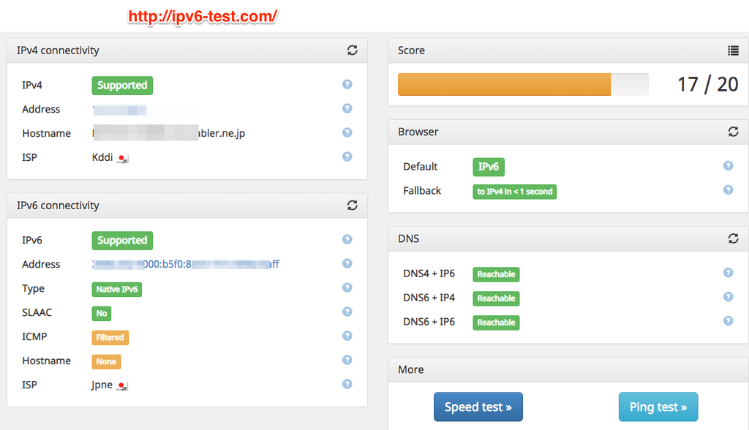Open help for the SLAAC row
The image size is (749, 430).
(x=347, y=312)
